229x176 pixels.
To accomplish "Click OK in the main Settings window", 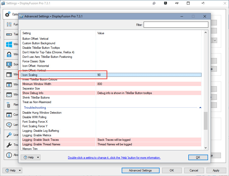I will tap(172, 170).
